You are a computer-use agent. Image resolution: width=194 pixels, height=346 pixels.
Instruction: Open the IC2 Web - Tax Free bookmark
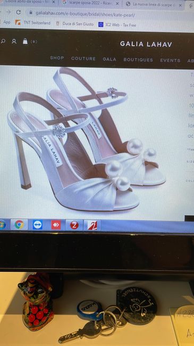click(x=117, y=25)
